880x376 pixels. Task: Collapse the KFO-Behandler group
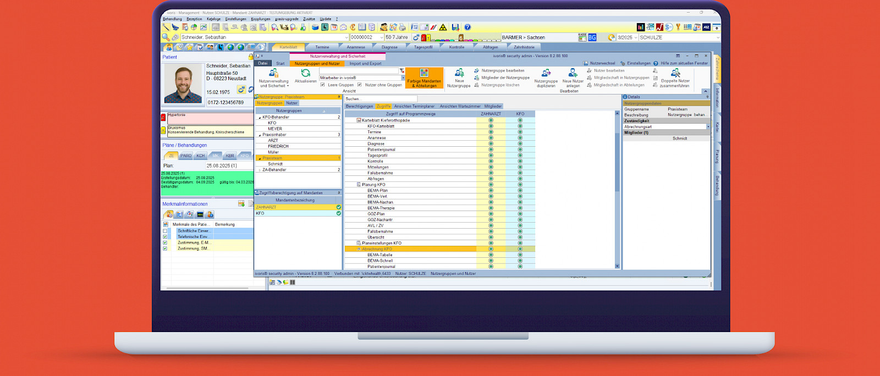pos(260,117)
